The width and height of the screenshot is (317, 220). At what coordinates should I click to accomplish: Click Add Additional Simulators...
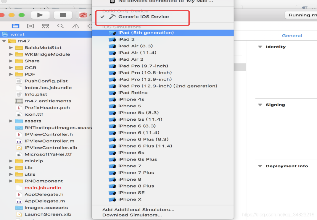click(x=163, y=210)
